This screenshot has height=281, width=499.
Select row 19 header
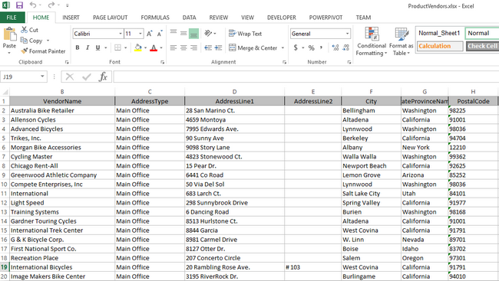5,267
